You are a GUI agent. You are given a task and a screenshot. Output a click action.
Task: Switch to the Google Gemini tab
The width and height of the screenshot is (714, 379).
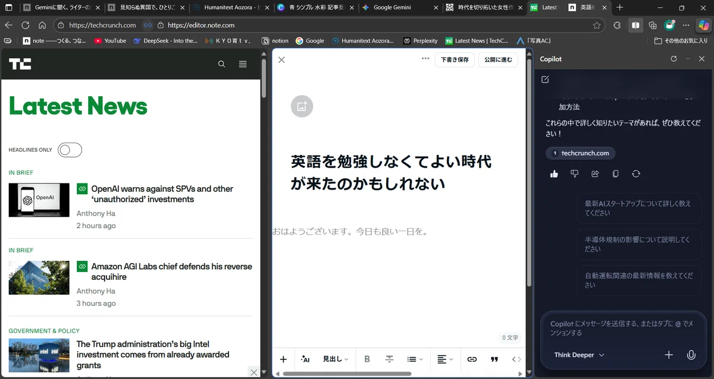pos(399,8)
